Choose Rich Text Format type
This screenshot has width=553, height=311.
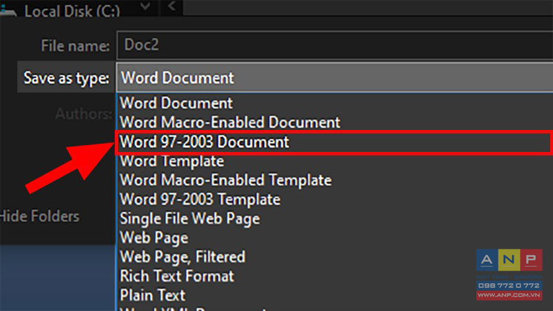pos(335,276)
